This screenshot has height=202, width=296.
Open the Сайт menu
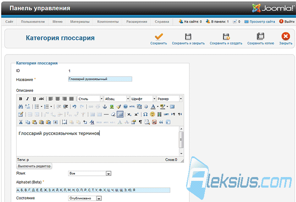(x=9, y=22)
